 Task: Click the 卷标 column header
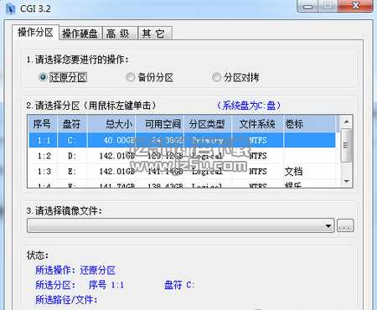click(x=309, y=124)
